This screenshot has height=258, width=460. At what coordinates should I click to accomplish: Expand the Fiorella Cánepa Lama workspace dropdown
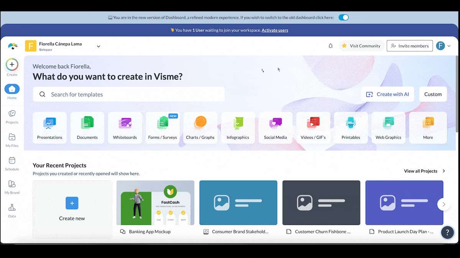99,46
